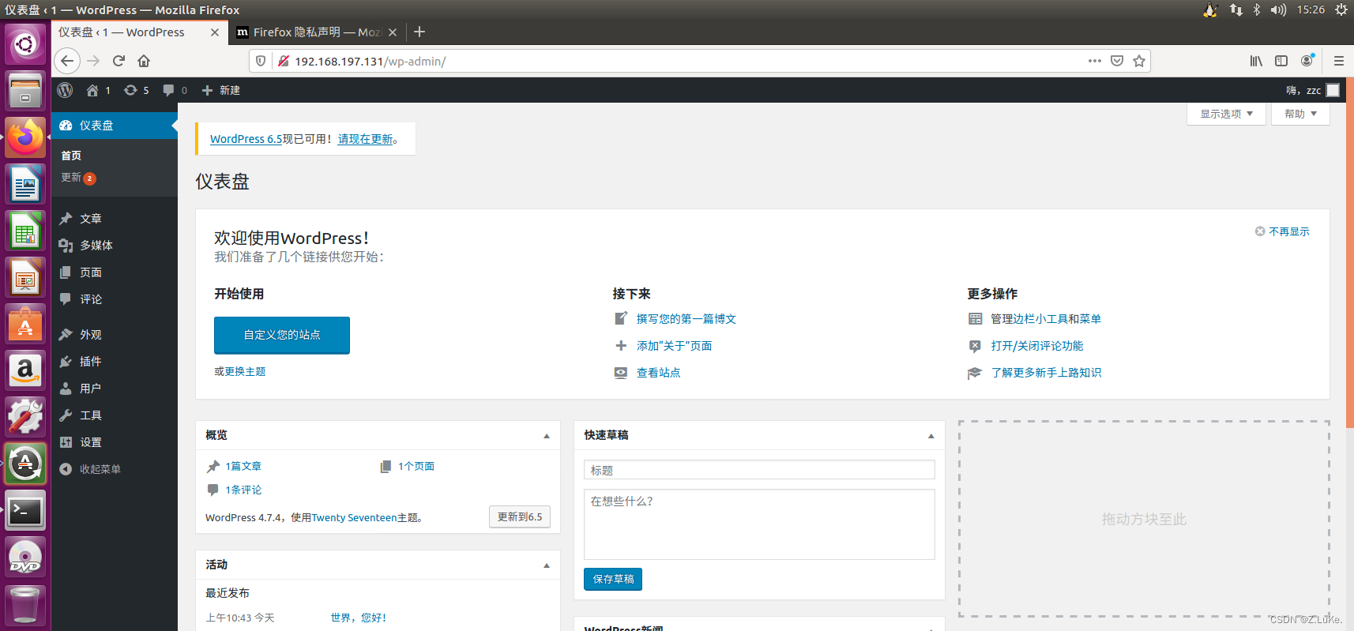Toggle Firefox sidebar icon
The image size is (1354, 631).
pyautogui.click(x=1281, y=61)
